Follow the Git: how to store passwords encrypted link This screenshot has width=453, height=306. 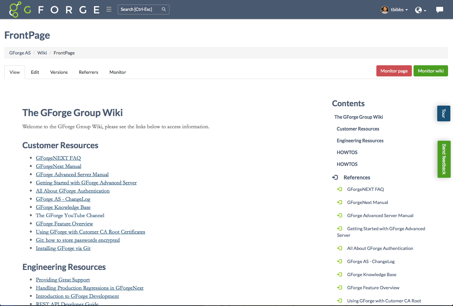78,240
